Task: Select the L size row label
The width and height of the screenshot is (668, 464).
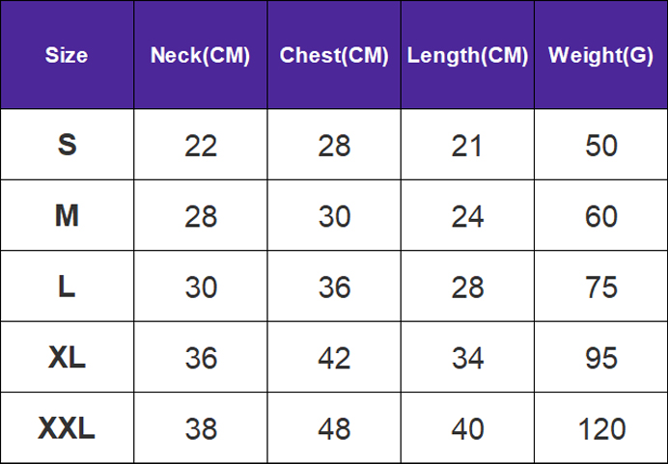Action: [x=67, y=287]
